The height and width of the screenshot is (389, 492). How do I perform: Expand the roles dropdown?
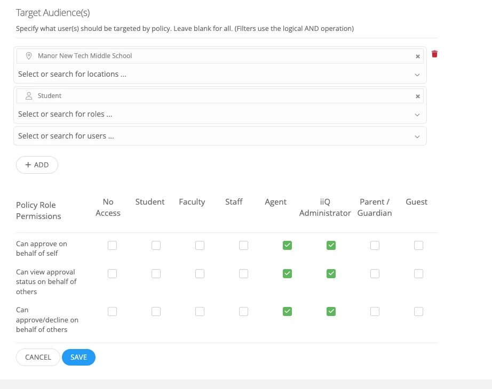click(417, 115)
